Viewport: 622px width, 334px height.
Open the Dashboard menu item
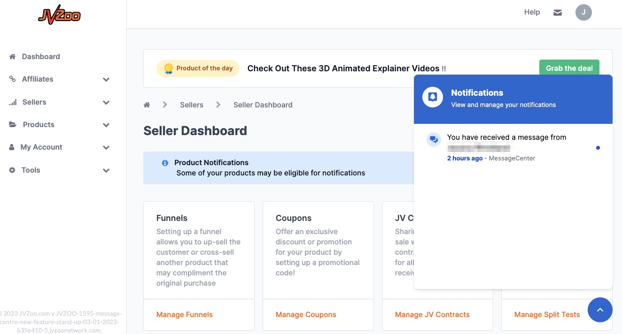pos(41,56)
